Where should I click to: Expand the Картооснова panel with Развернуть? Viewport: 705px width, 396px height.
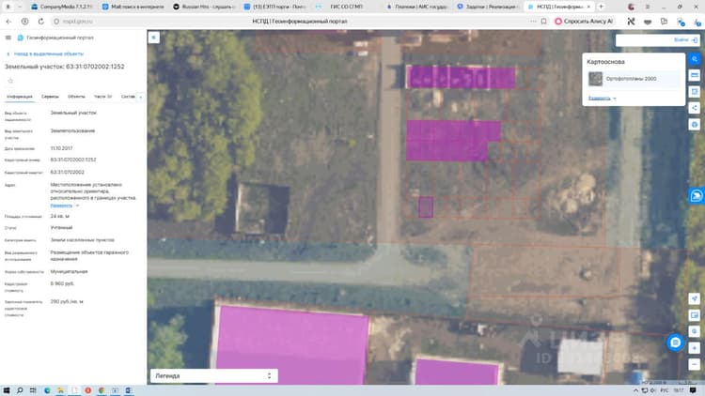[602, 98]
